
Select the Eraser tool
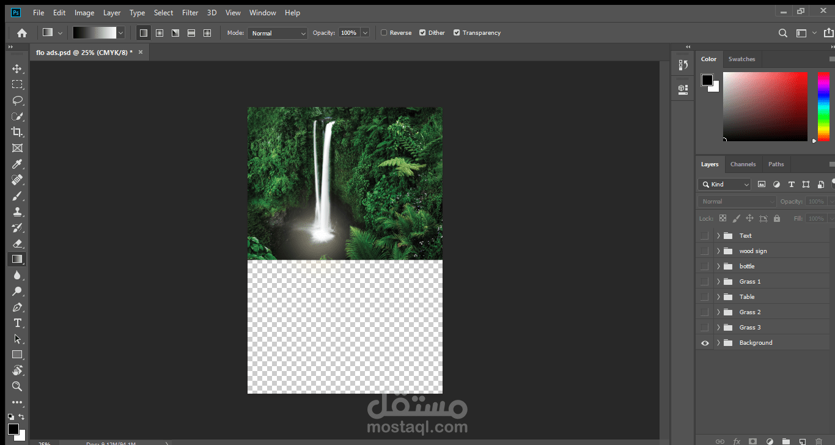[x=17, y=243]
